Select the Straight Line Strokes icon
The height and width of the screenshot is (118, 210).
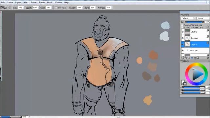(6, 8)
